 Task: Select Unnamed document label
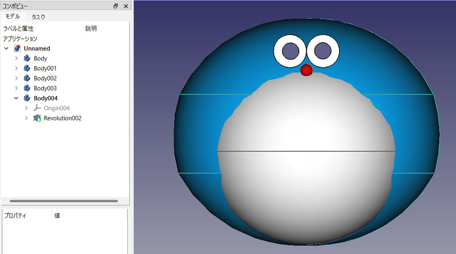(x=37, y=49)
